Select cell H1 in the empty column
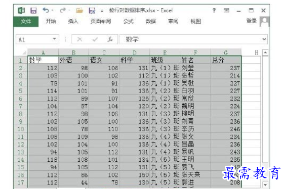Viewport: 285px width, 189px height. [252, 60]
